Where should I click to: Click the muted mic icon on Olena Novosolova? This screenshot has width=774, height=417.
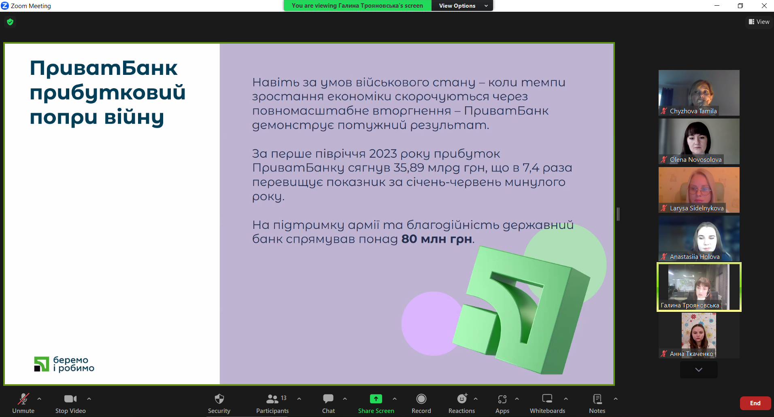(x=664, y=159)
